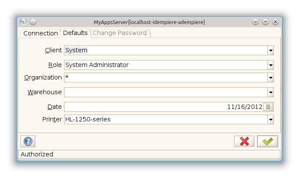Click the pin button in title bar
Screen dimensions: 299x178
point(33,22)
